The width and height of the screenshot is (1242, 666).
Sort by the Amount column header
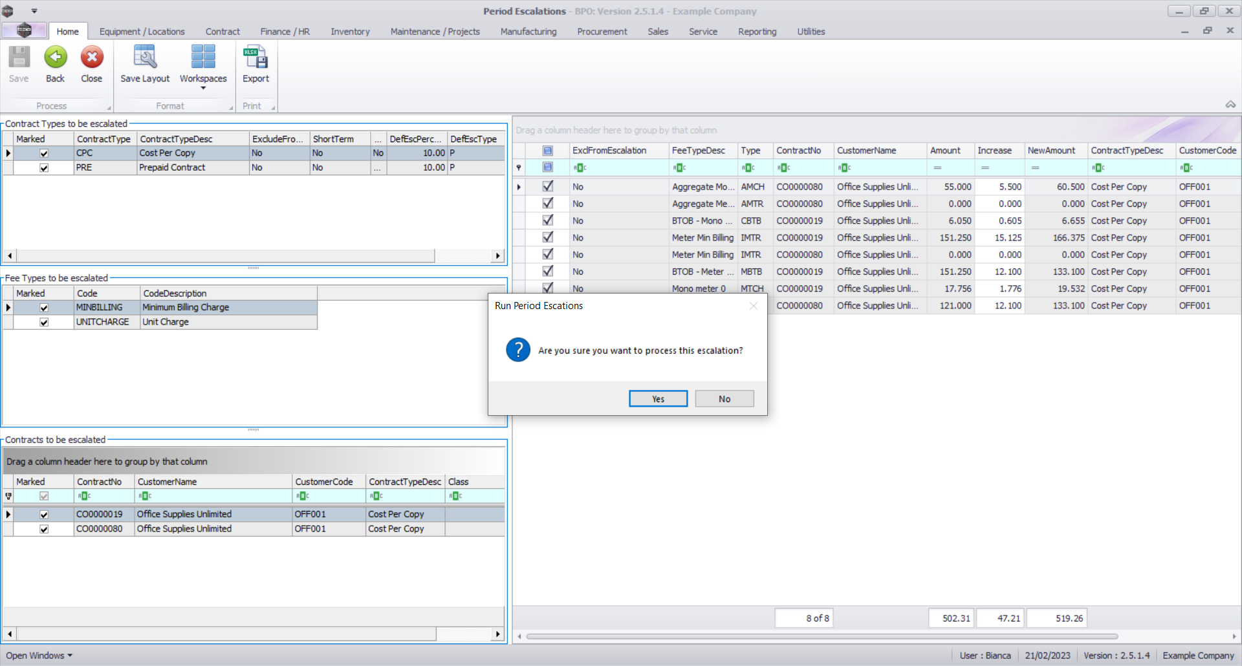[x=950, y=151]
